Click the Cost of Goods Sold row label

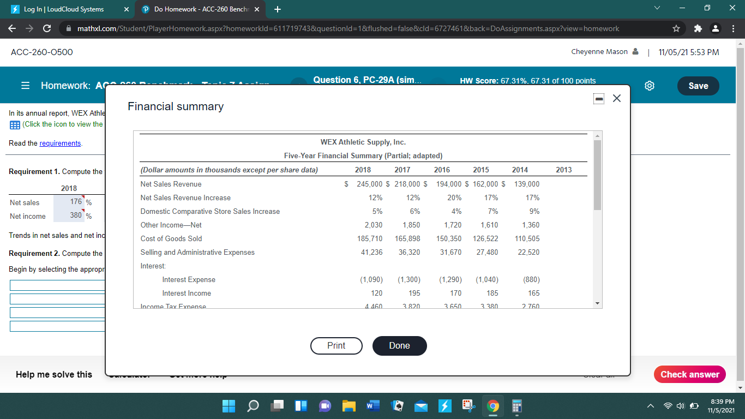[x=171, y=238]
